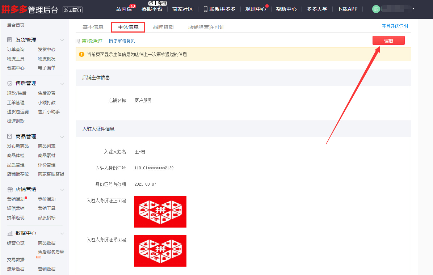This screenshot has height=275, width=433.
Task: Collapse the 数据中心 section chevron
Action: [62, 234]
